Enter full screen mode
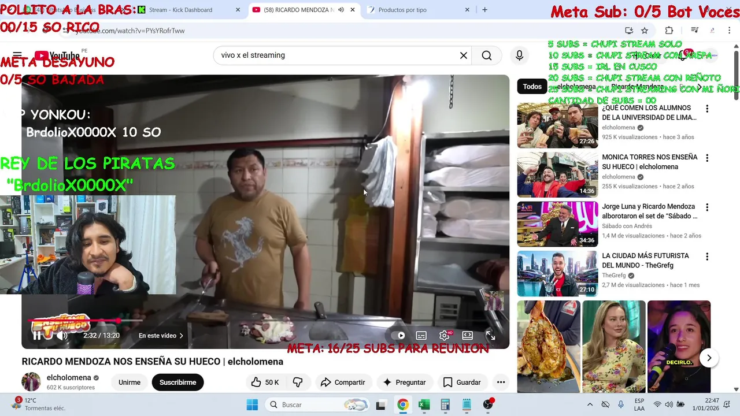This screenshot has width=740, height=416. pos(490,336)
